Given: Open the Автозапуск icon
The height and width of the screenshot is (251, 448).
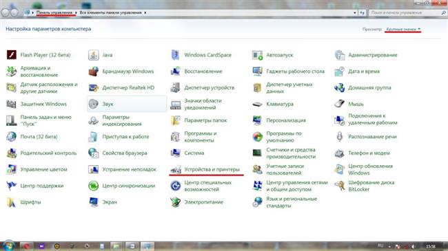Looking at the screenshot, I should pos(257,55).
